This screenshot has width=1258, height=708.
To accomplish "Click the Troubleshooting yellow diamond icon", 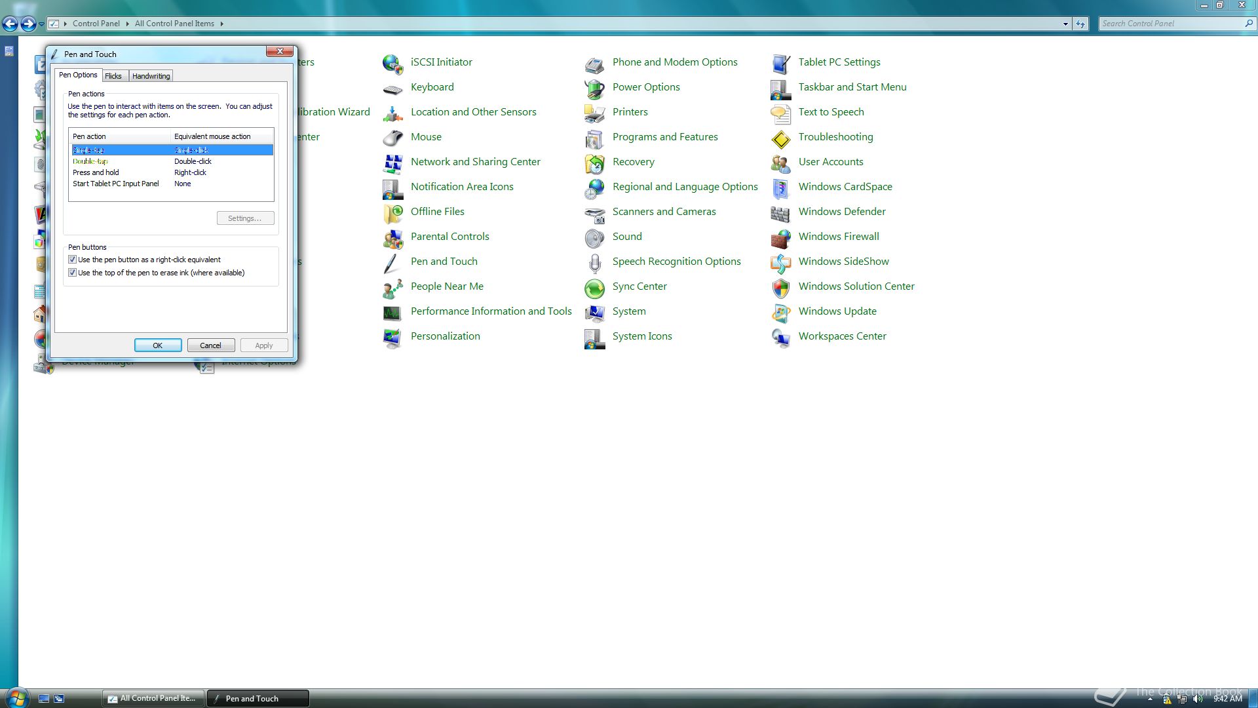I will coord(780,138).
